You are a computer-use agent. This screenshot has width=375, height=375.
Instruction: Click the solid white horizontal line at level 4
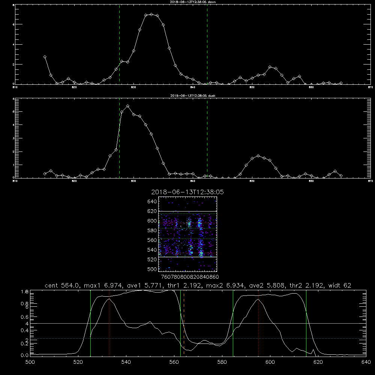(x=198, y=323)
